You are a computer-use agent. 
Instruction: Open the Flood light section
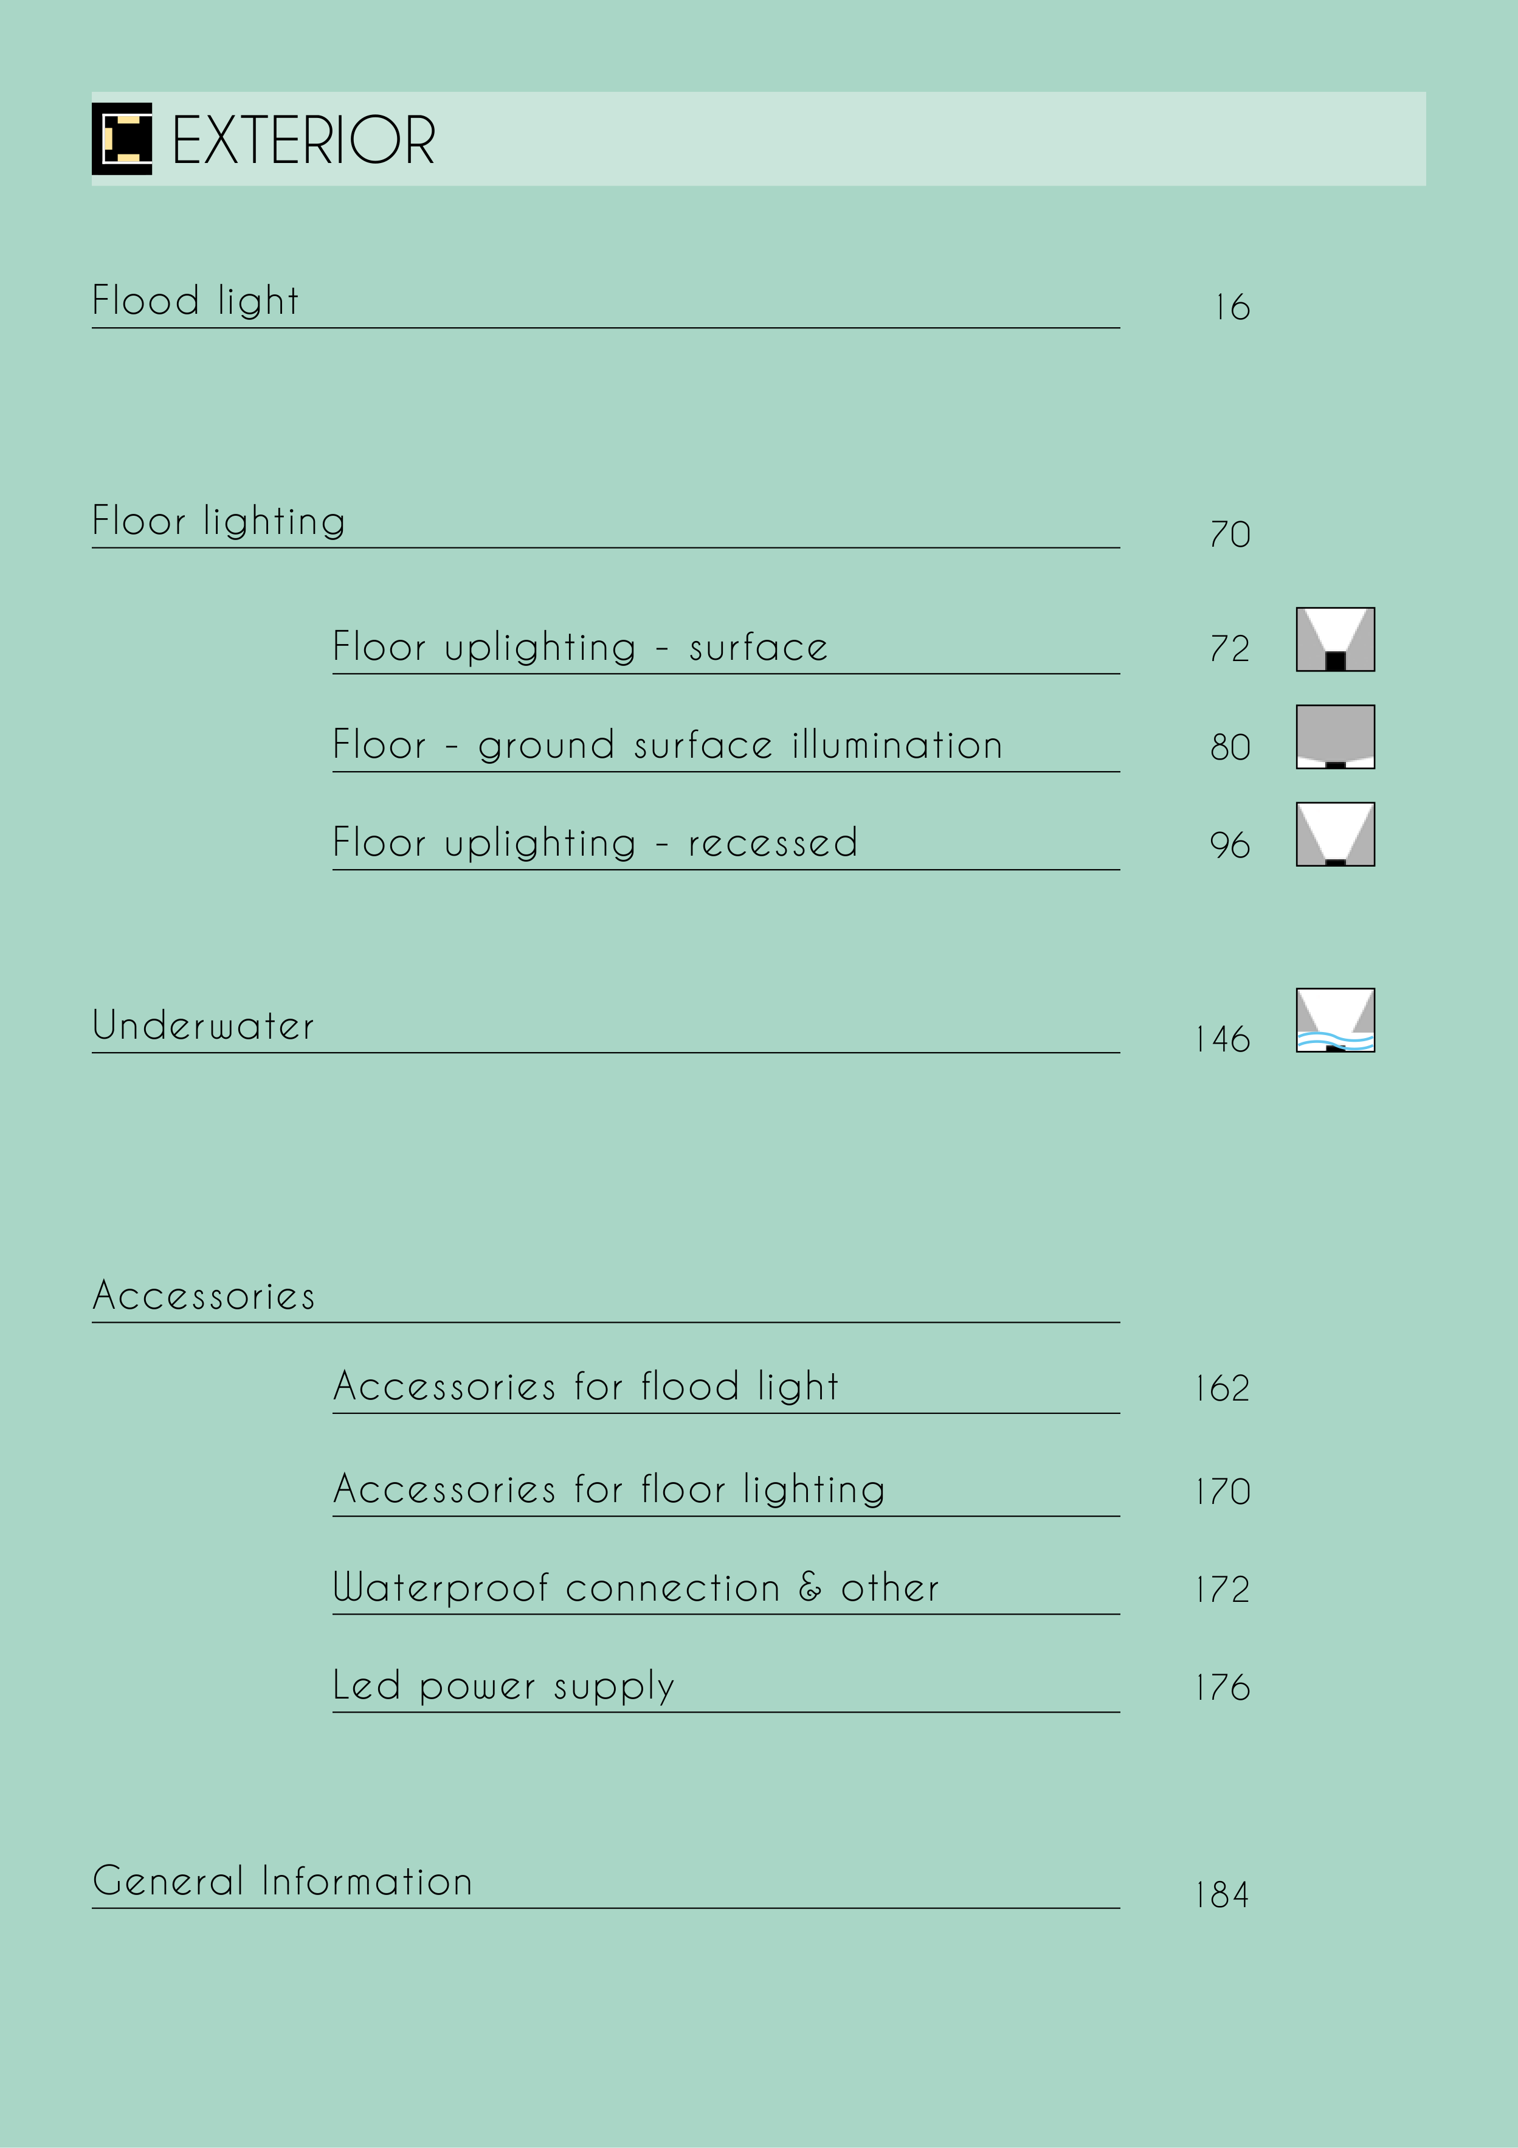pyautogui.click(x=196, y=301)
